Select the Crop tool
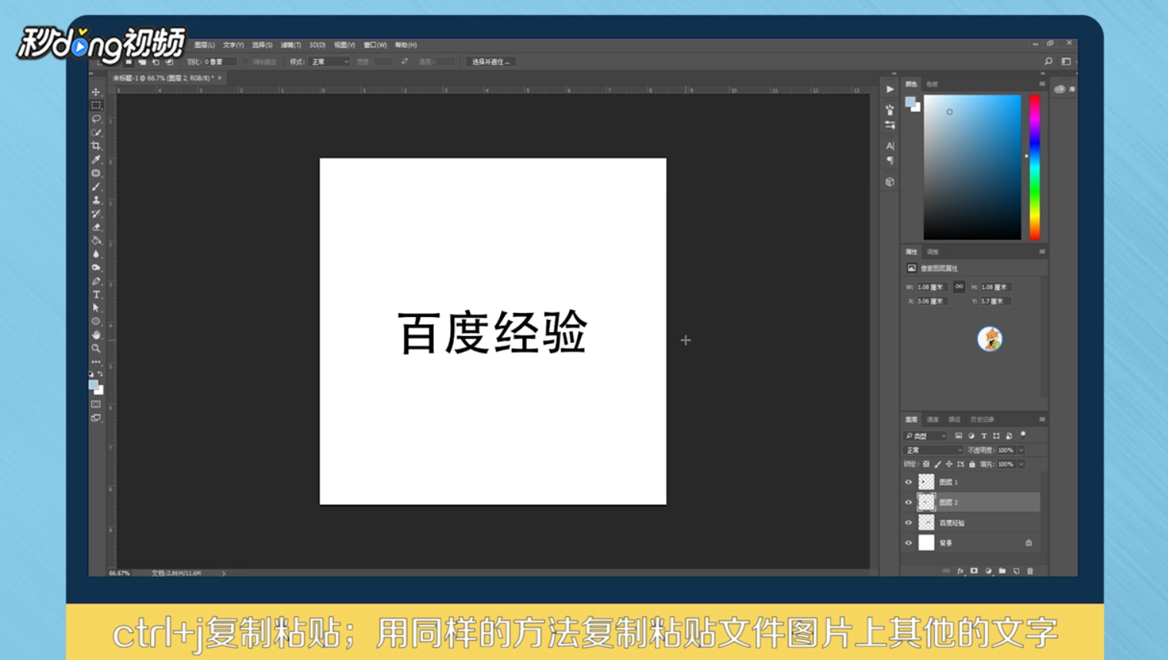 pyautogui.click(x=96, y=146)
